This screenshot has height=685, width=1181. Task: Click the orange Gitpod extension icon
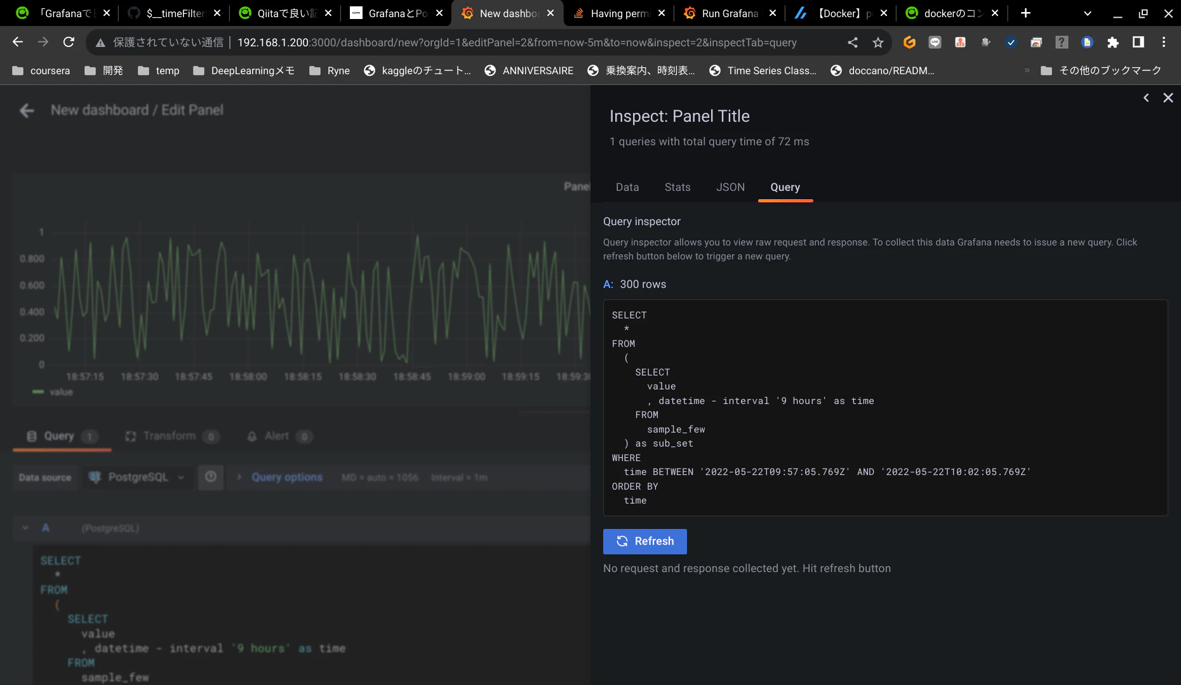[909, 42]
